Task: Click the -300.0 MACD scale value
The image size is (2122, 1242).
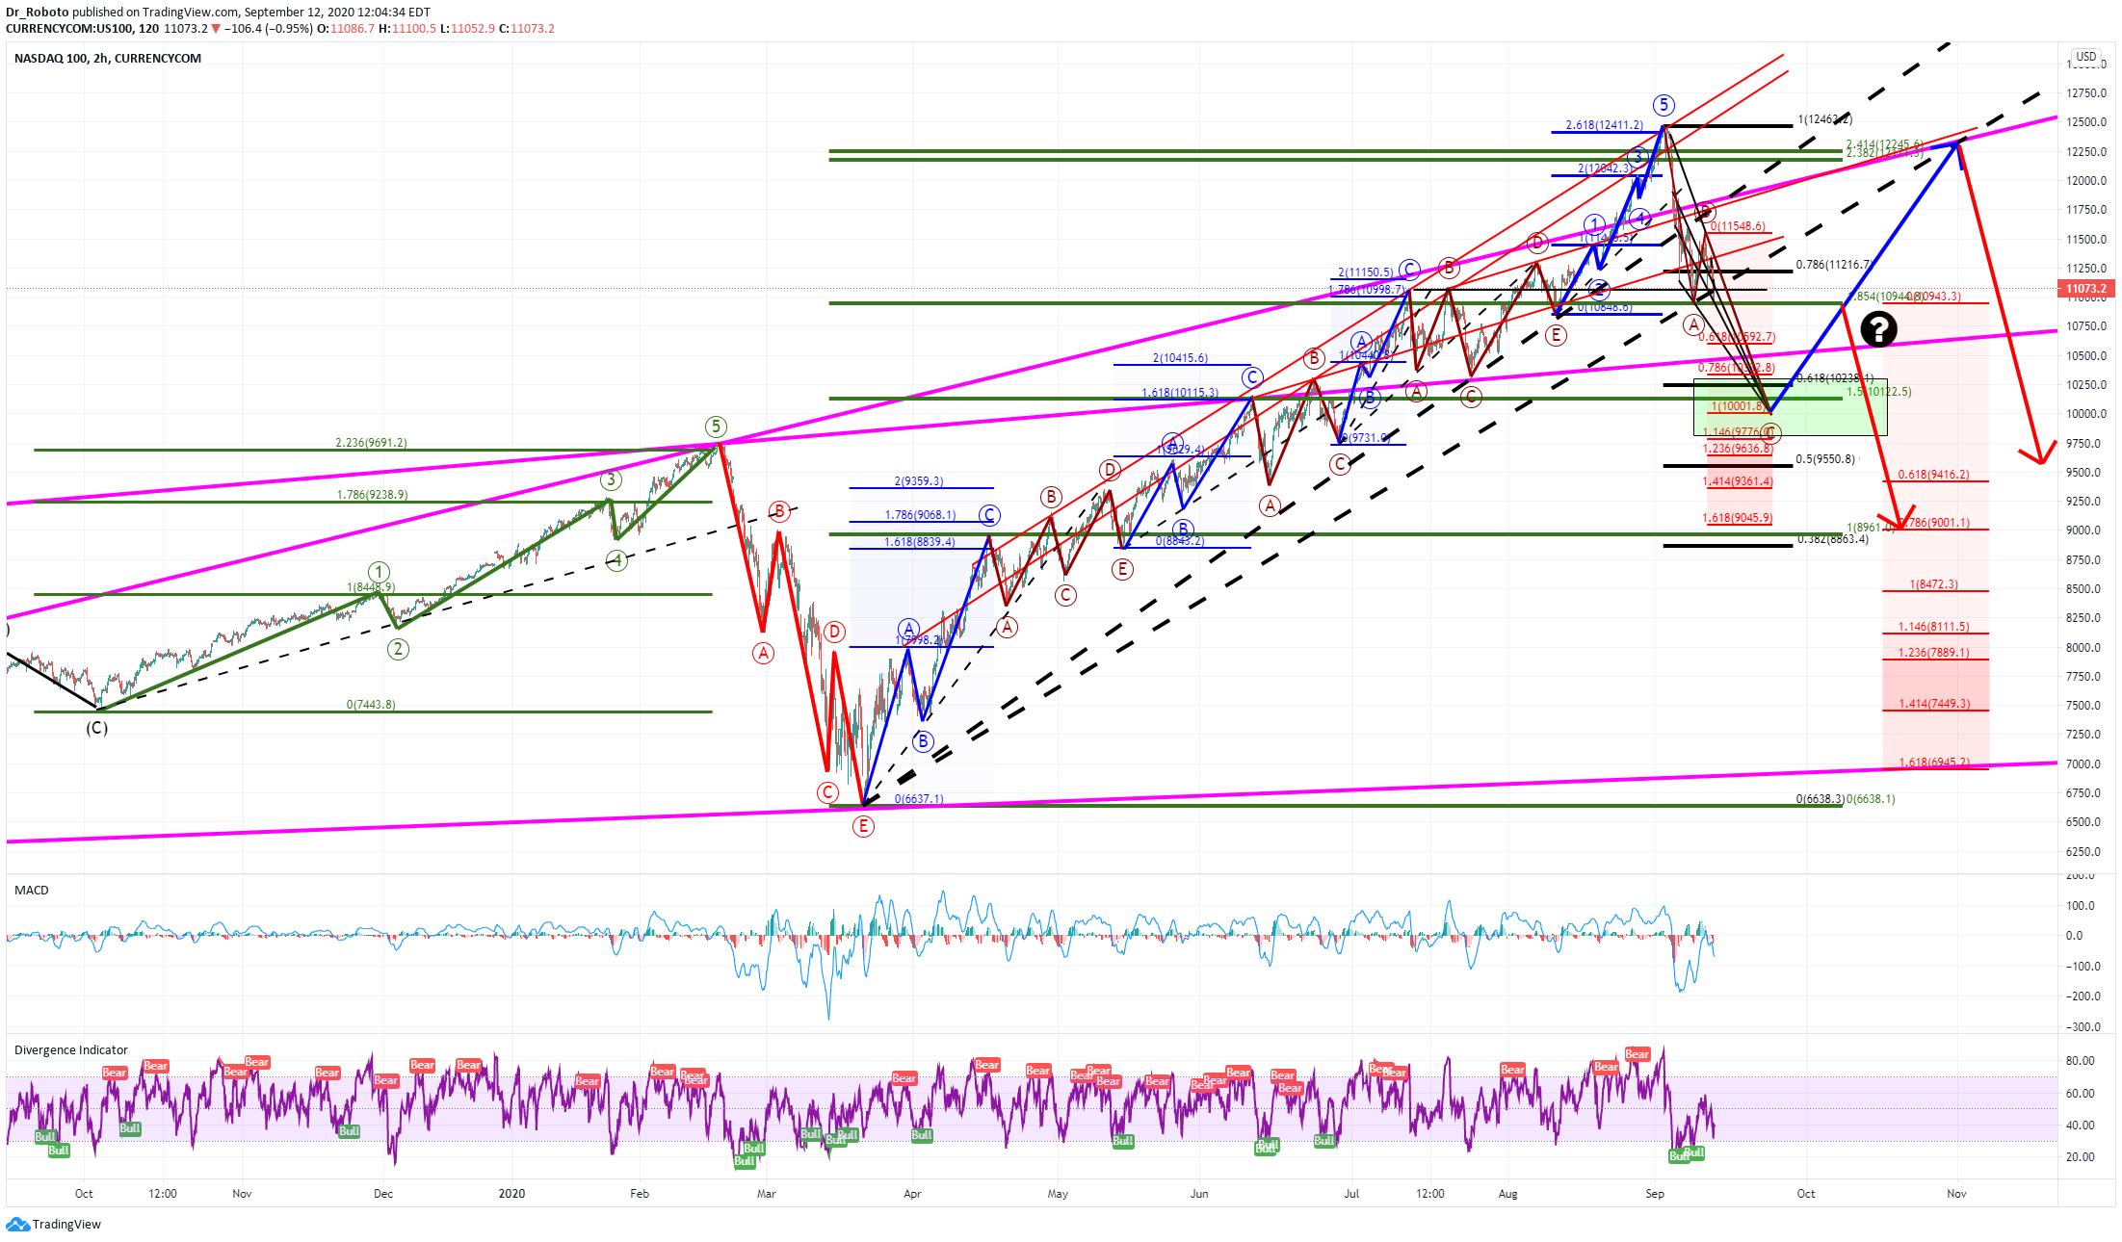Action: pos(2083,1027)
